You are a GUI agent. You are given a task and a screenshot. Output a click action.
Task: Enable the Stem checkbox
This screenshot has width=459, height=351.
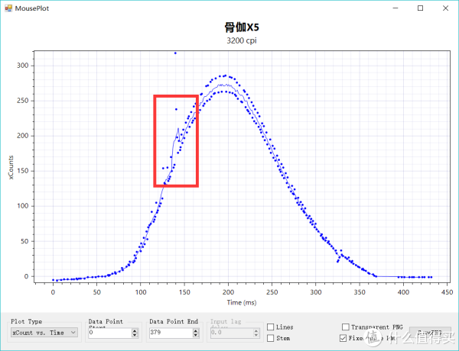[271, 338]
